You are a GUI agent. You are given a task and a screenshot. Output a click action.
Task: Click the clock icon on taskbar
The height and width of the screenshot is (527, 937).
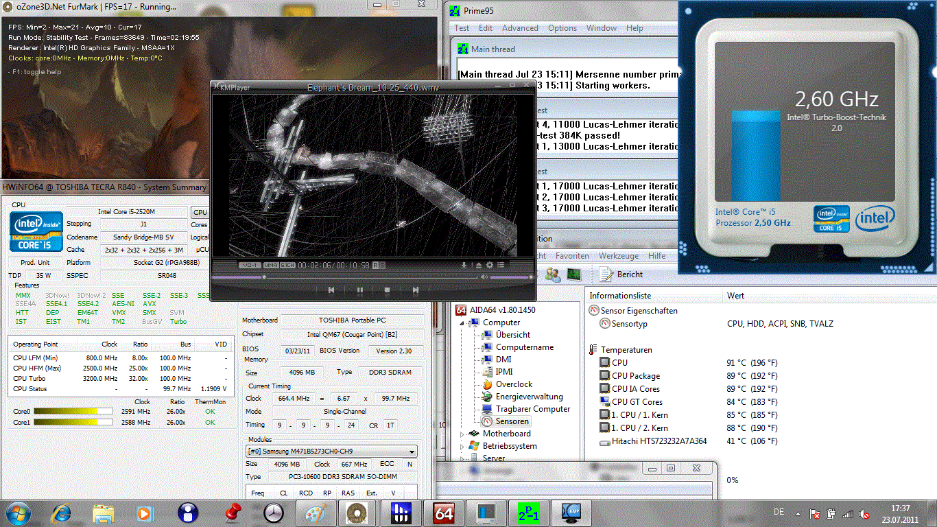coord(274,512)
